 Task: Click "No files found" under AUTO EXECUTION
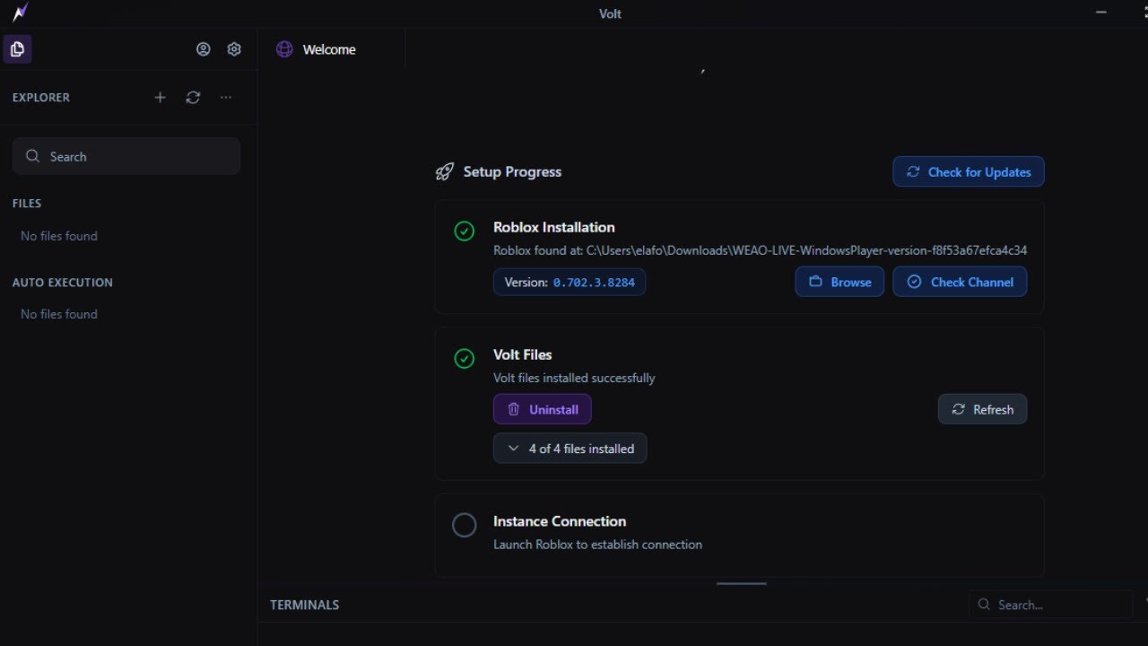pos(59,314)
